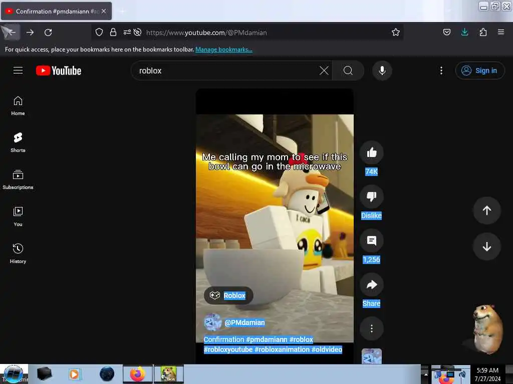Screen dimensions: 513x384
Task: Open Home in the sidebar
Action: pyautogui.click(x=18, y=106)
